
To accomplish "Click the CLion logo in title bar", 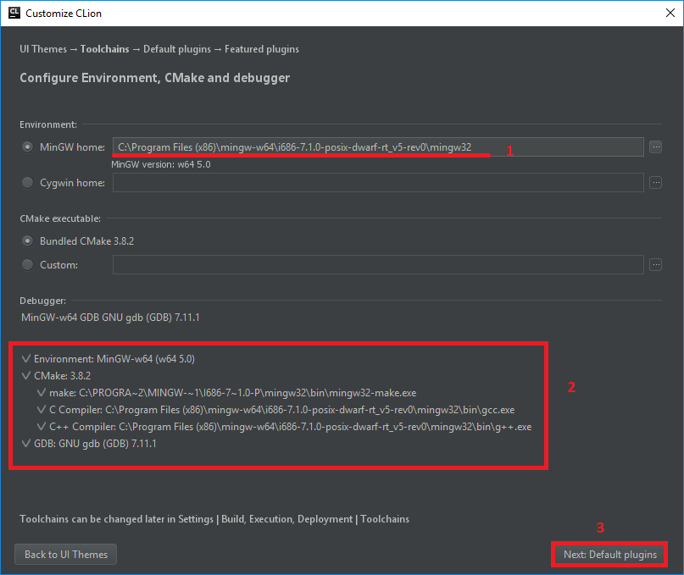I will [x=14, y=14].
